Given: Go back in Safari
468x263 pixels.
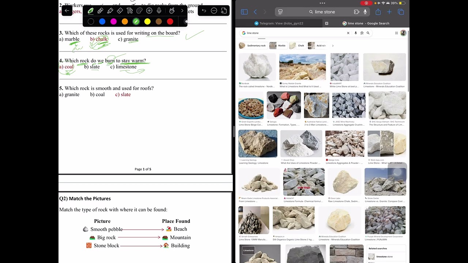Looking at the screenshot, I should tap(255, 12).
